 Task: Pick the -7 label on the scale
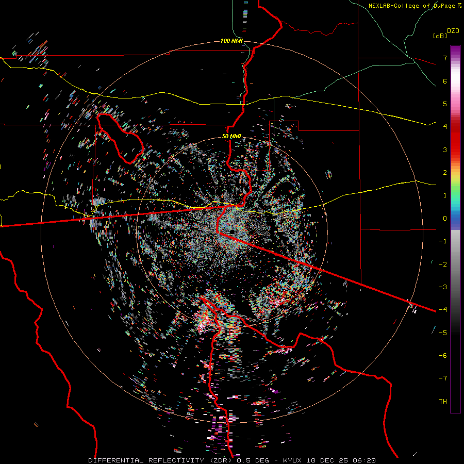point(443,378)
